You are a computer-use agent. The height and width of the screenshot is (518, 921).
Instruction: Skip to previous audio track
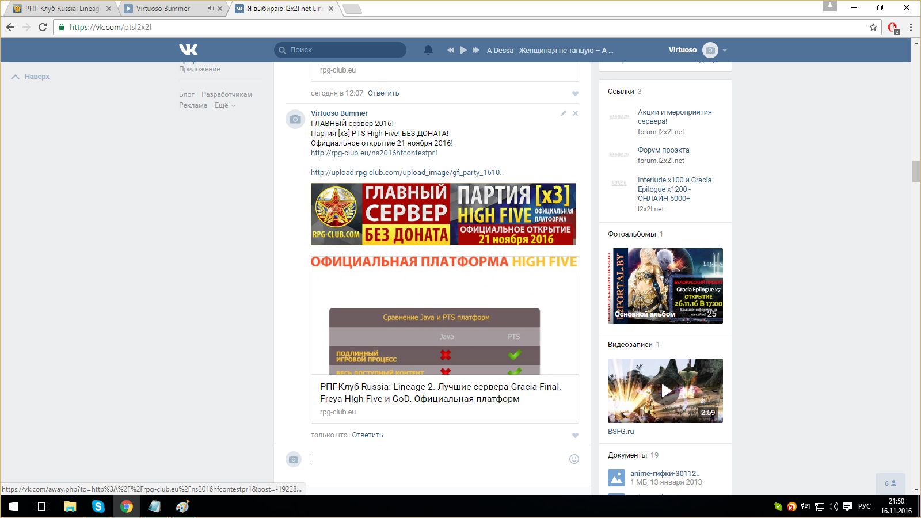tap(450, 50)
